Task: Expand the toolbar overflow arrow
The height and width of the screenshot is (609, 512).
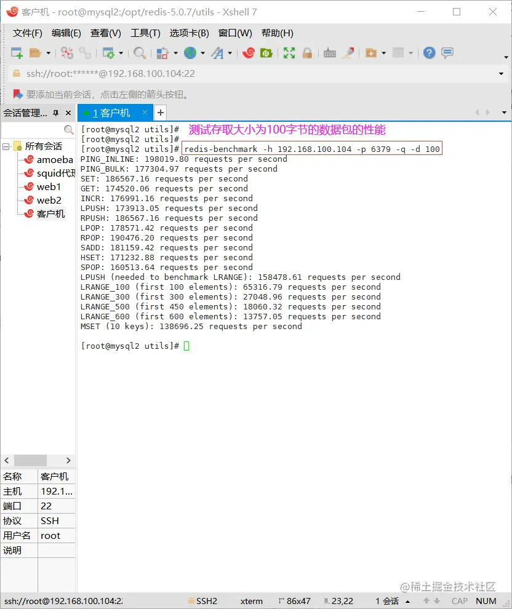Action: click(x=506, y=57)
